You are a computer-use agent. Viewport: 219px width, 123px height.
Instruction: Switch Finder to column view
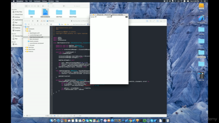pyautogui.click(x=32, y=6)
